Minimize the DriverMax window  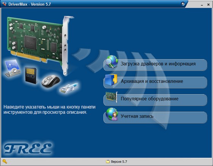click(202, 5)
